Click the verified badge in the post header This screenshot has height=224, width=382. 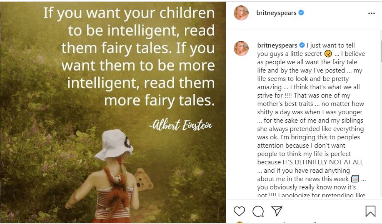coord(301,13)
